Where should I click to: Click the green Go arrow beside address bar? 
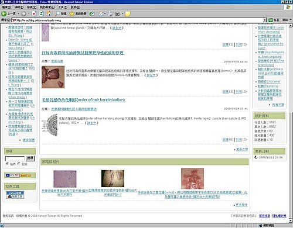(x=271, y=20)
